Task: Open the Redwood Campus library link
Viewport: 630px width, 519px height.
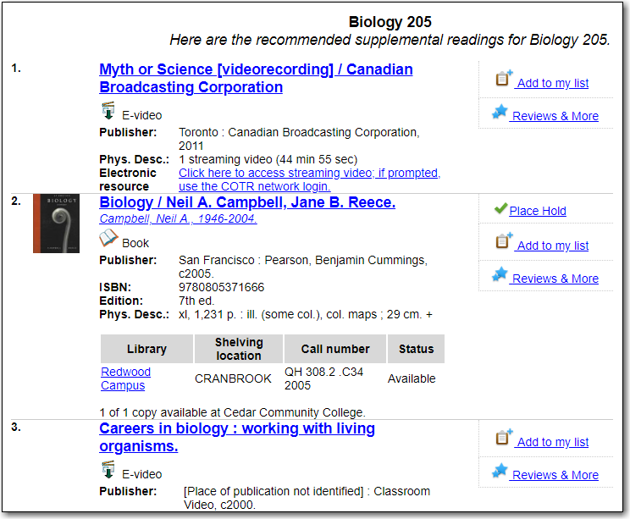Action: pos(126,378)
